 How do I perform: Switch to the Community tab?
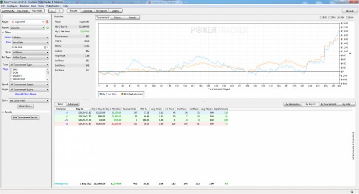8,11
